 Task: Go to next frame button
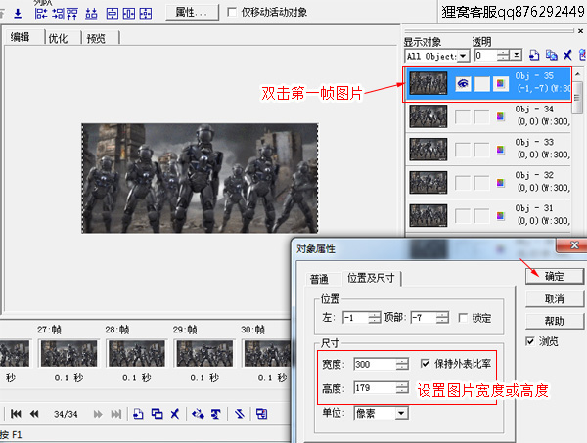pos(98,414)
